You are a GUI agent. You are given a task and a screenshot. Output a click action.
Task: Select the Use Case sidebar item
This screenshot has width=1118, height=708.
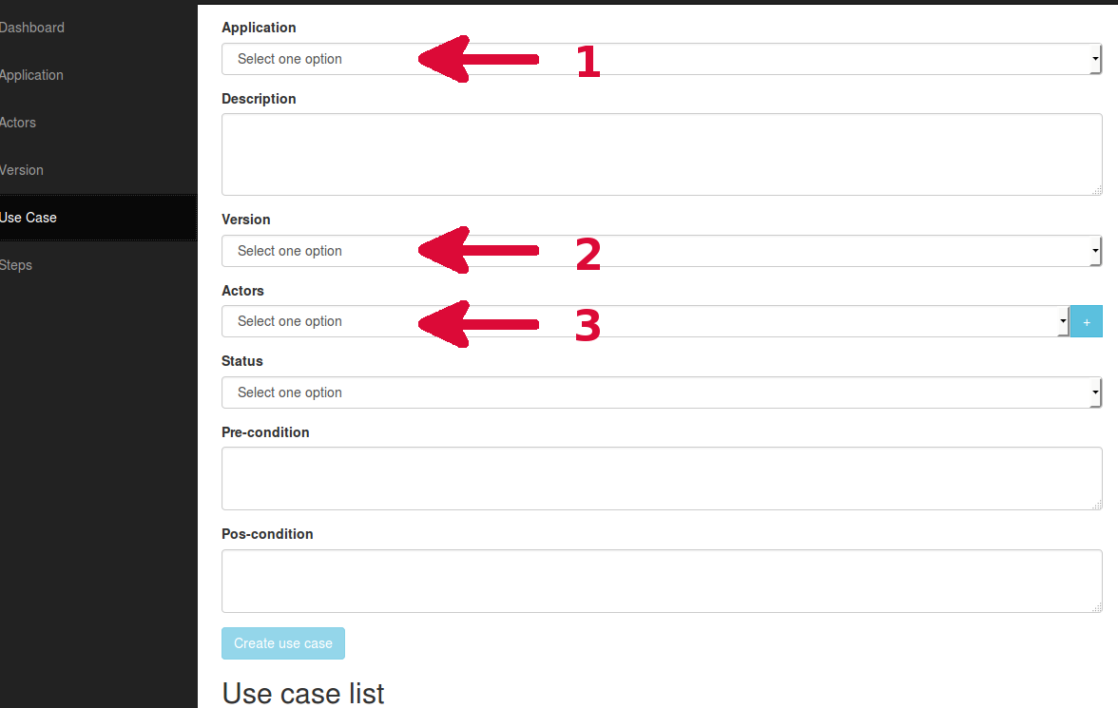[x=29, y=218]
